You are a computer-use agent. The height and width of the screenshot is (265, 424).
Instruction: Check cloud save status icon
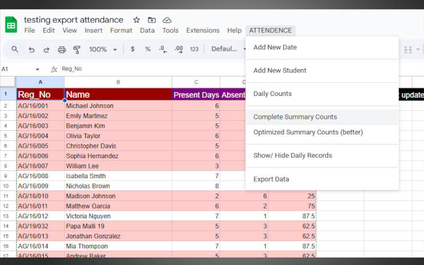(167, 20)
